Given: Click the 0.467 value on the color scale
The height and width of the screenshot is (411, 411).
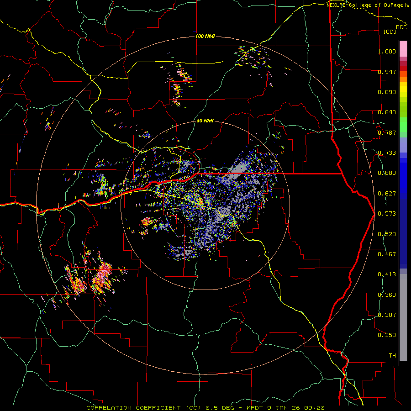Looking at the screenshot, I should click(387, 254).
